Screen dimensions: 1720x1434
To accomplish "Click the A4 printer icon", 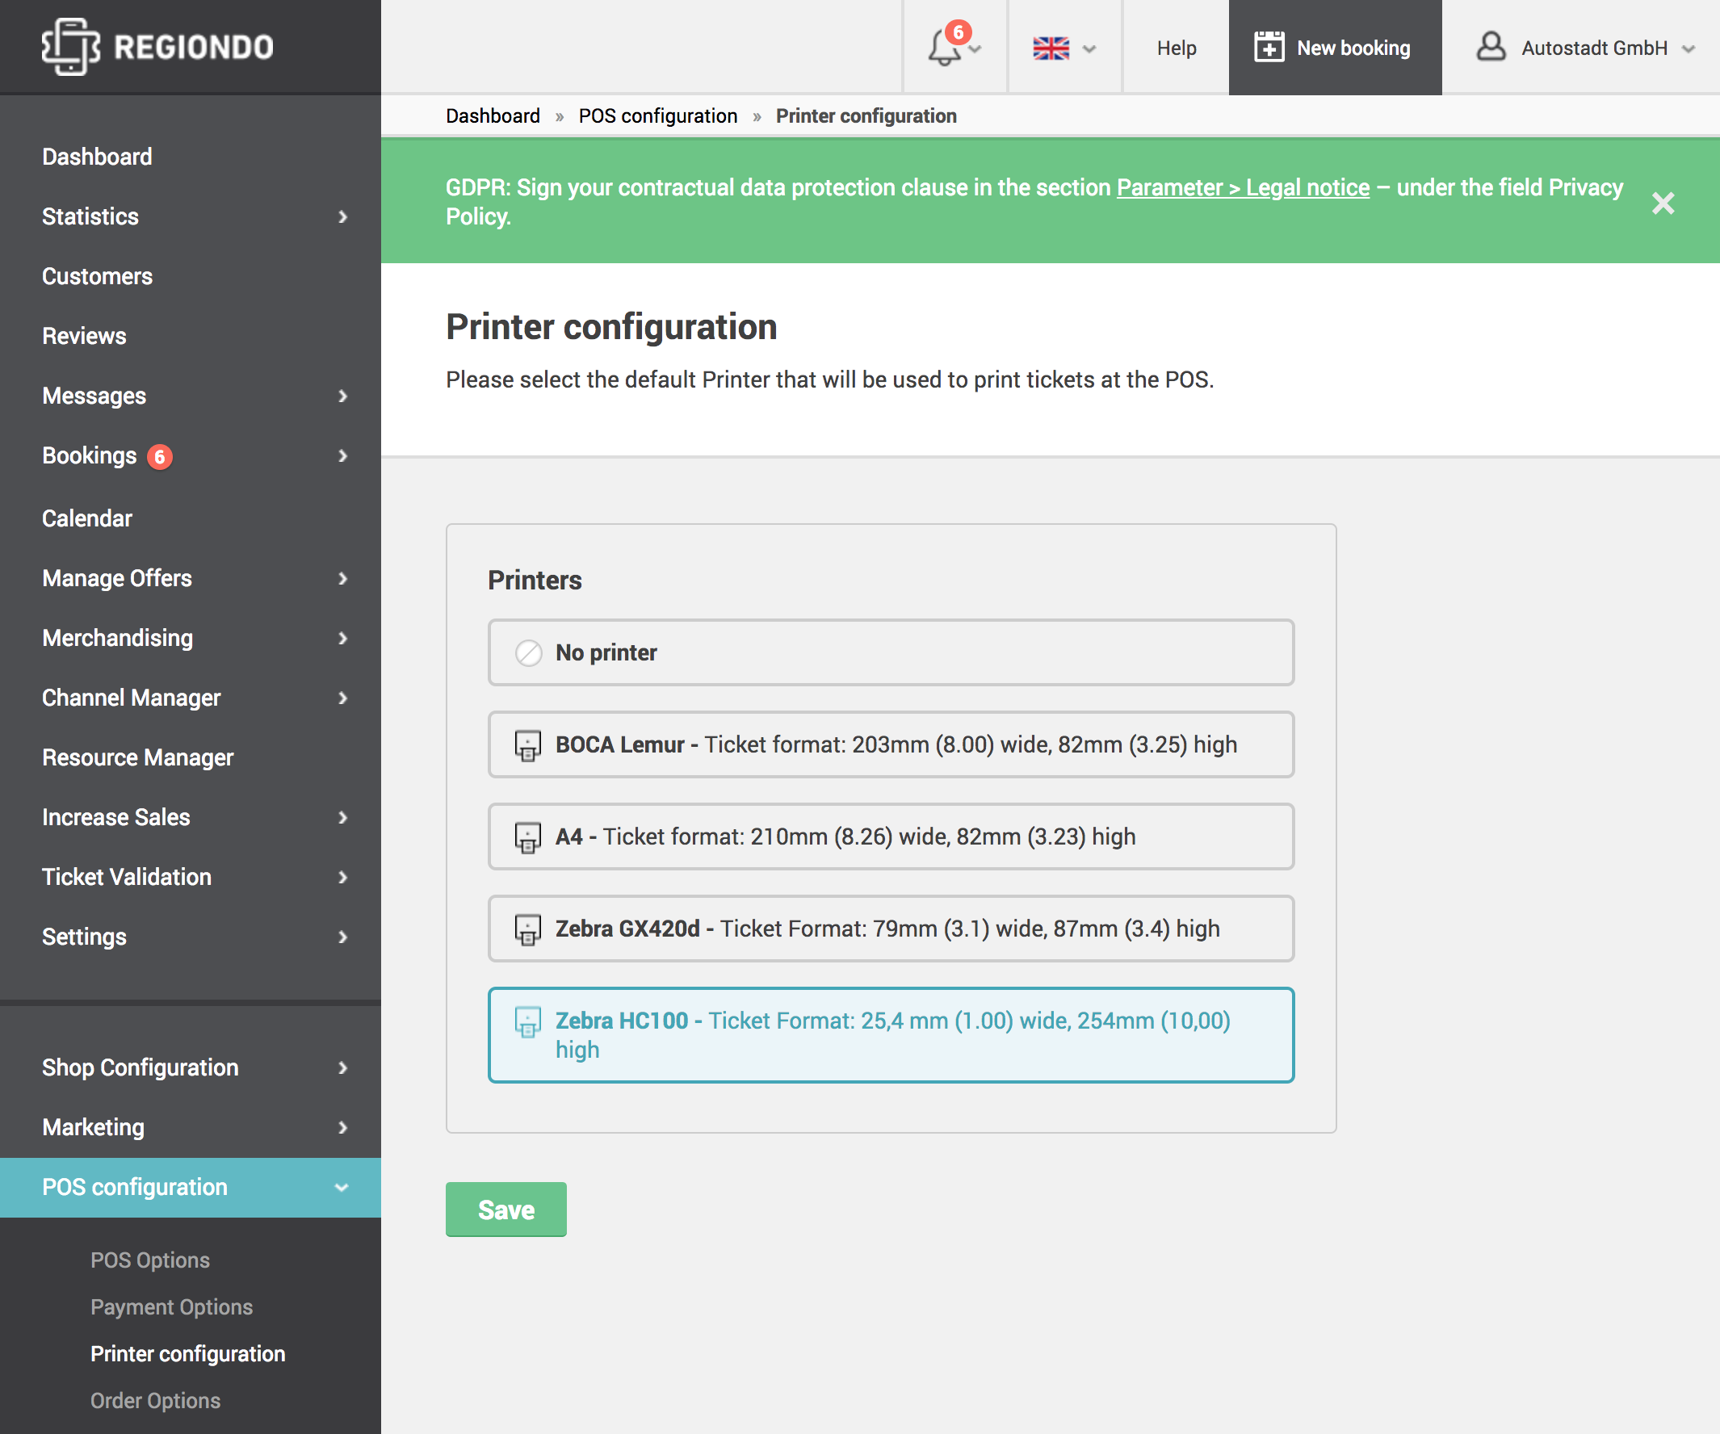I will 528,838.
